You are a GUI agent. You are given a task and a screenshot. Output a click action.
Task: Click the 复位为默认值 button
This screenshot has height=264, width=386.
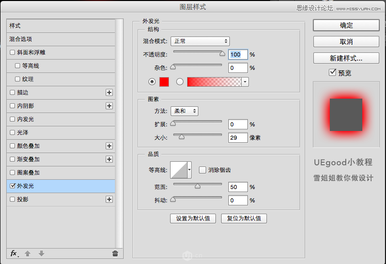tap(244, 218)
